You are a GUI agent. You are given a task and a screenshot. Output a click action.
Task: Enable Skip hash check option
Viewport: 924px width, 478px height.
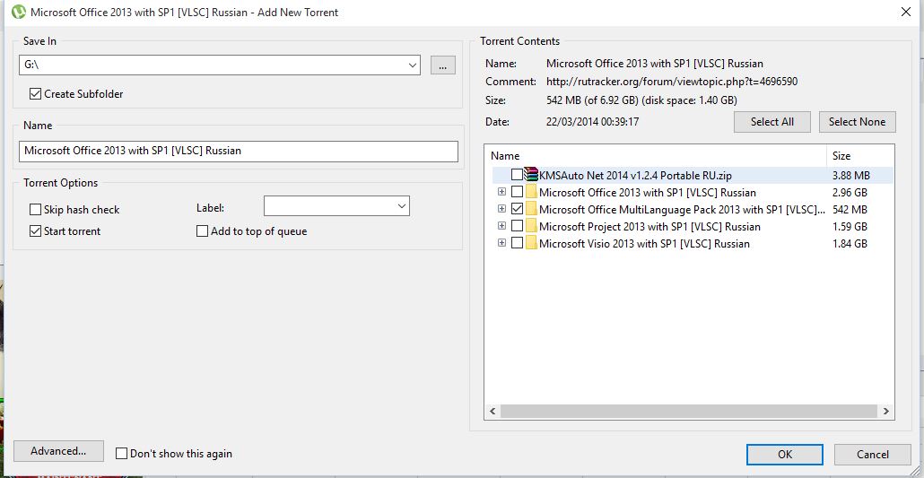(x=36, y=210)
